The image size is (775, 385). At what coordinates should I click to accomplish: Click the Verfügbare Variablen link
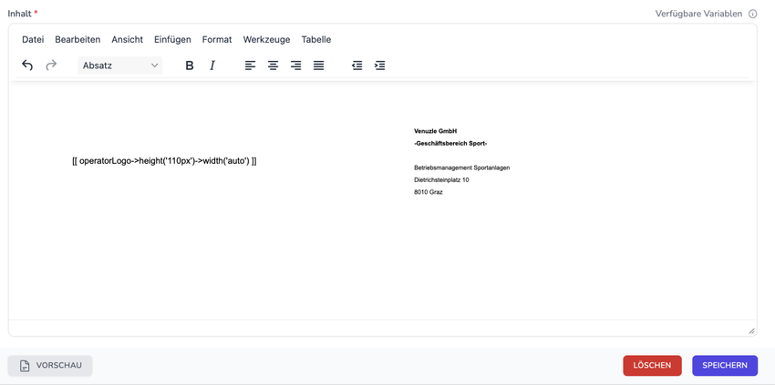coord(698,14)
